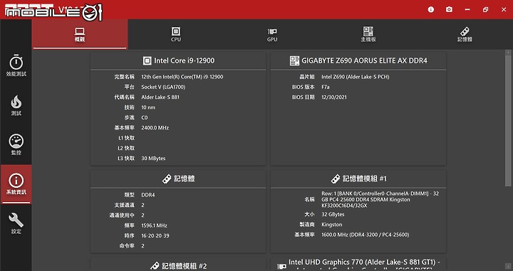Click the F7a BIOS version value

[326, 87]
